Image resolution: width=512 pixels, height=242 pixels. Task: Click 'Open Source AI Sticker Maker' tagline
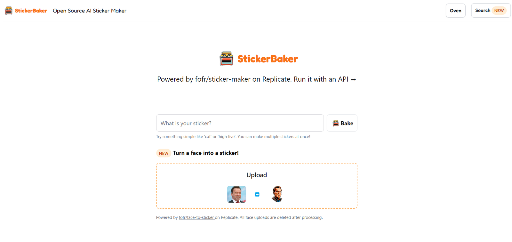tap(90, 11)
